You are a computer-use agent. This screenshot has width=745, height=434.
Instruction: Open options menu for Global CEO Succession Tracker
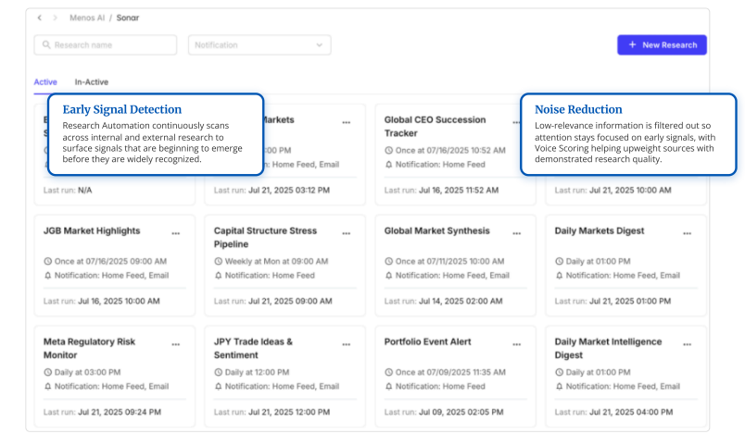coord(516,122)
